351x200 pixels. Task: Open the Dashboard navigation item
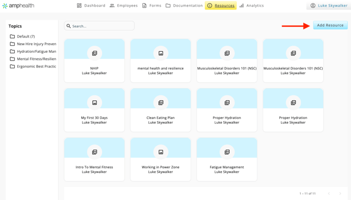[91, 6]
